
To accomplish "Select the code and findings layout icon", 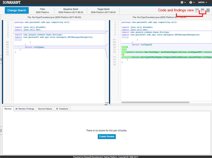I will (x=202, y=10).
